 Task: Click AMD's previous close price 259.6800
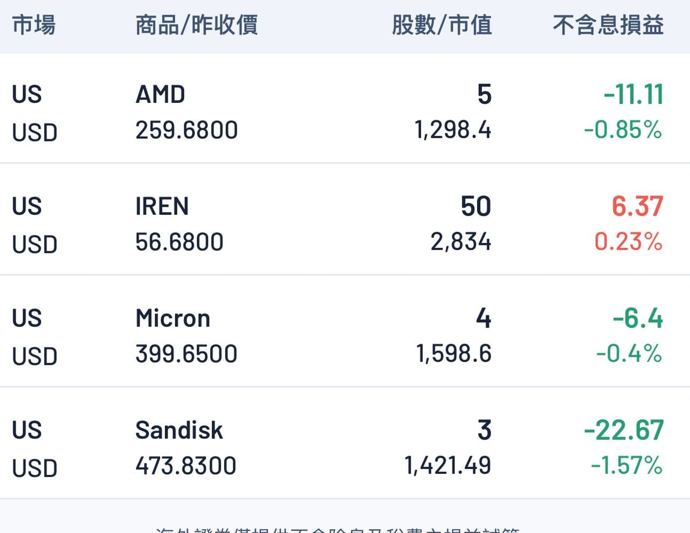click(187, 129)
